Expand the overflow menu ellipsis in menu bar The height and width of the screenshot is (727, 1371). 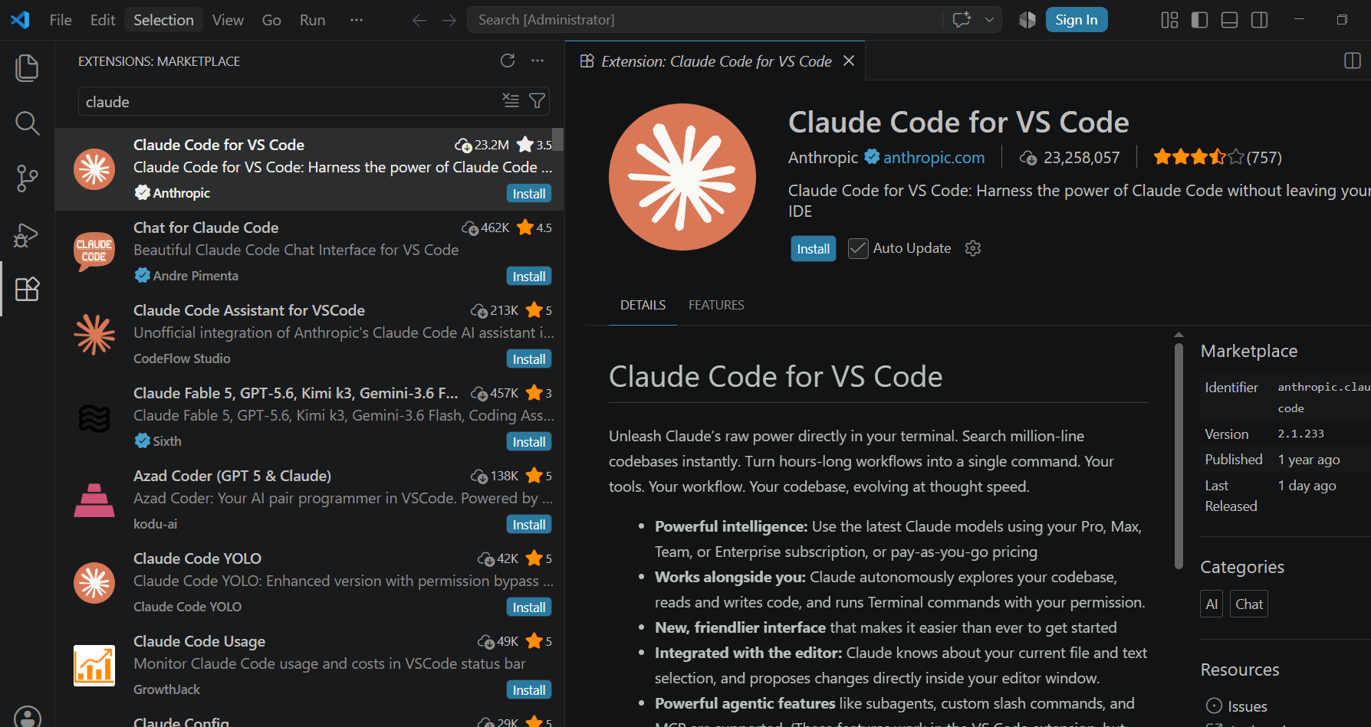pyautogui.click(x=357, y=20)
